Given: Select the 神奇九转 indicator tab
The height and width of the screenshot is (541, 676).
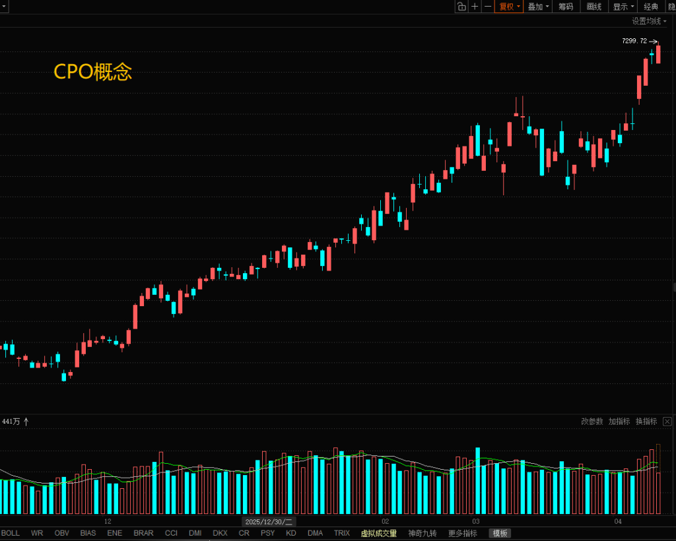Looking at the screenshot, I should [x=422, y=533].
